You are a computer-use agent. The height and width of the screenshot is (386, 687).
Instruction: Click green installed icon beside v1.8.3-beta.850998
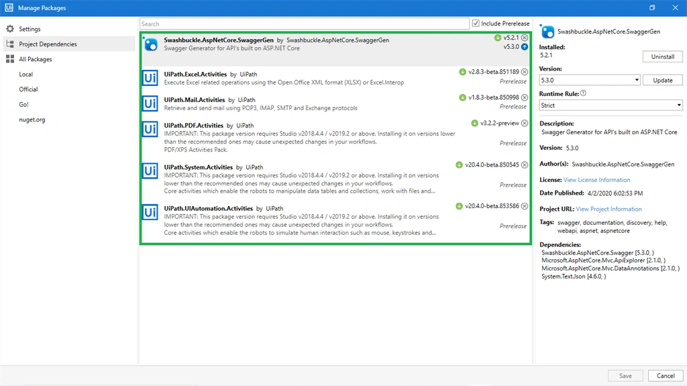tap(462, 97)
